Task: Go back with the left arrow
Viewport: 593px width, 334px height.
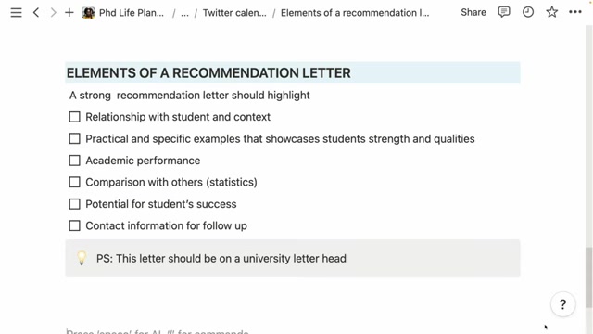Action: (36, 12)
